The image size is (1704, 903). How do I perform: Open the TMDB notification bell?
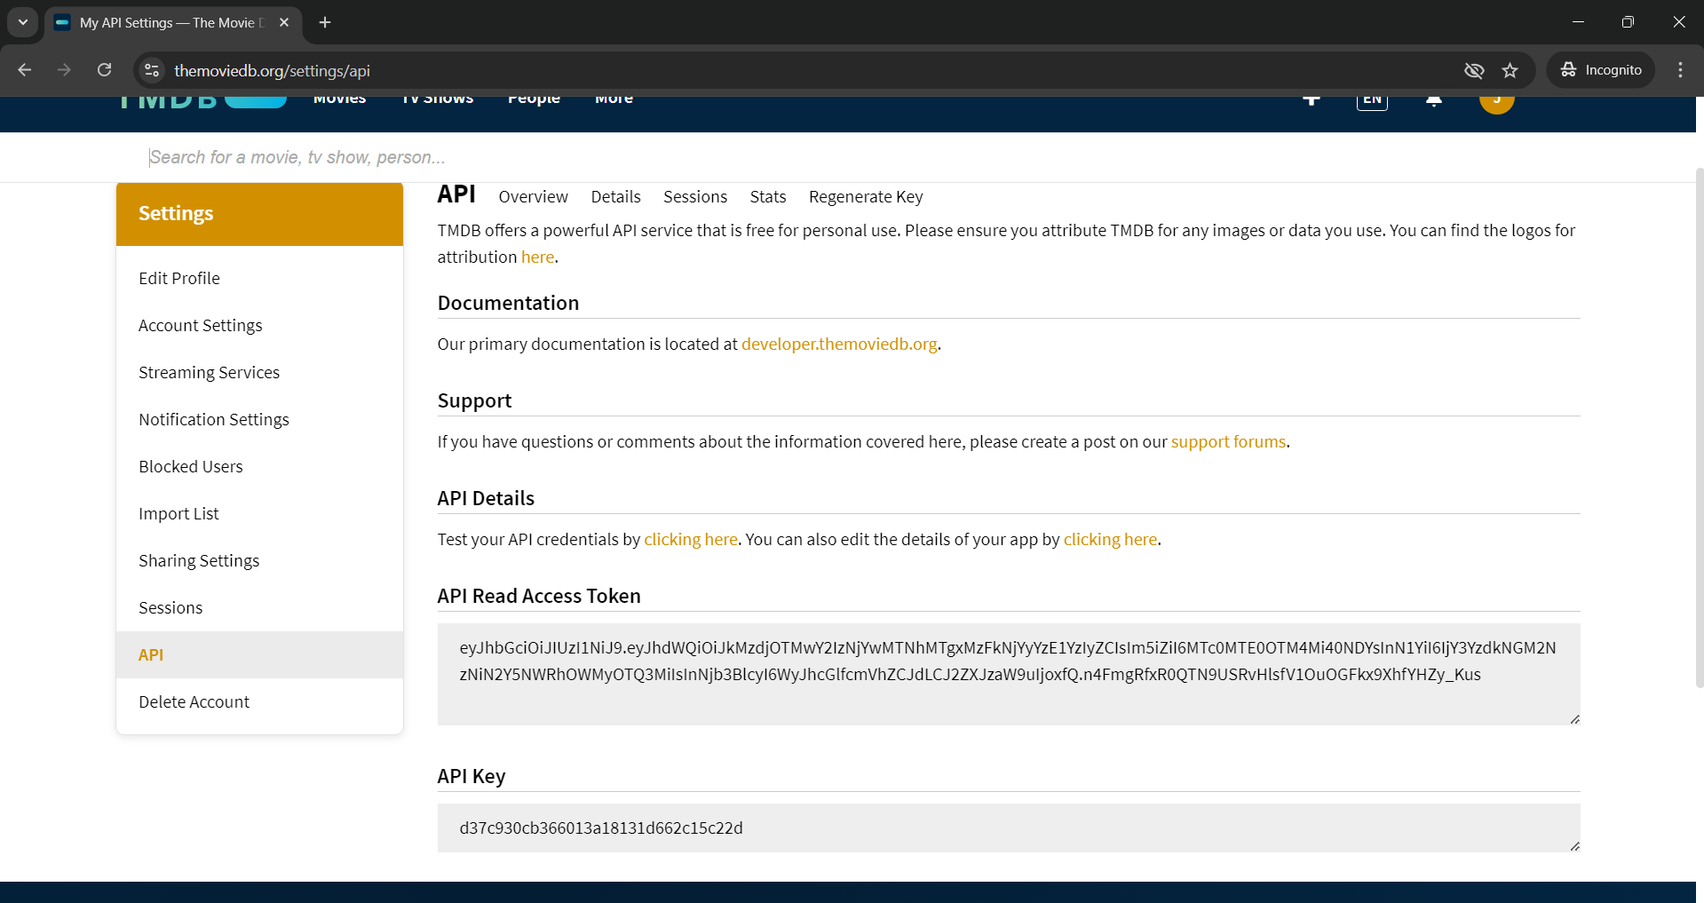coord(1432,99)
